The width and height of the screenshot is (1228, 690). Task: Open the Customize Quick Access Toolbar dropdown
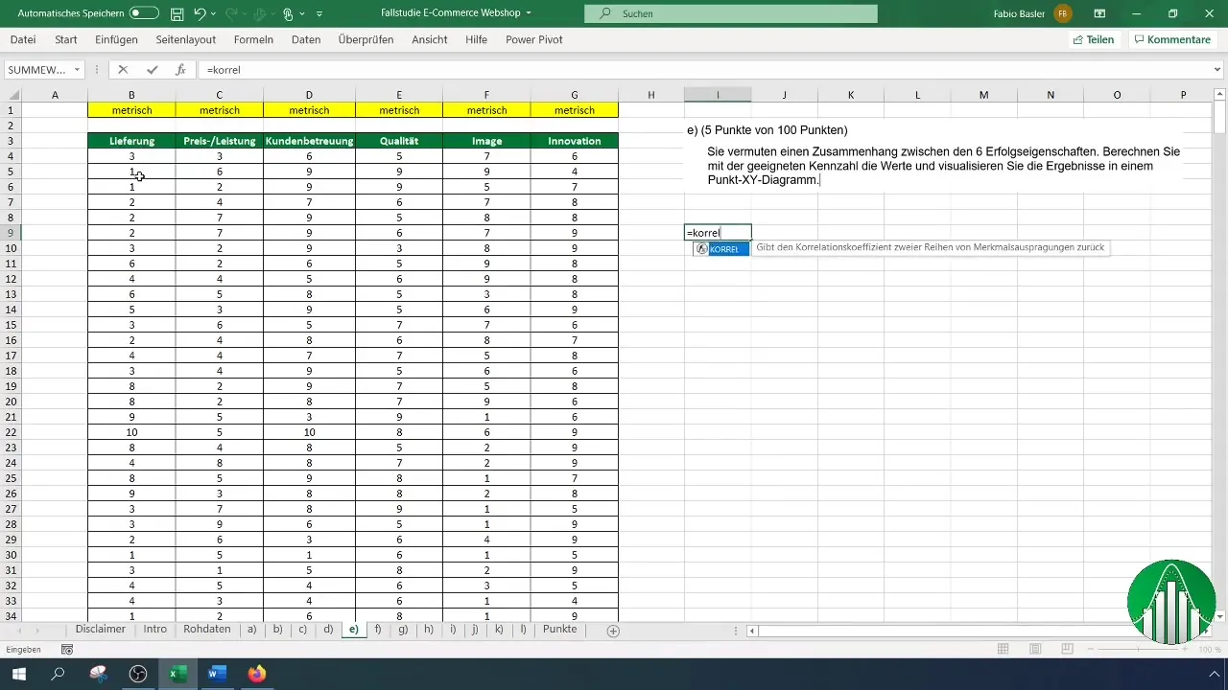pos(319,14)
